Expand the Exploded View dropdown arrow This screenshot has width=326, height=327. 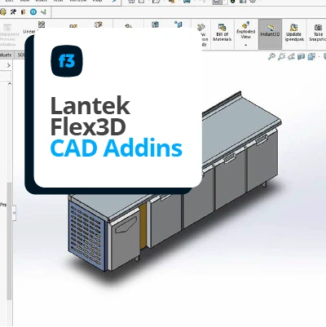pyautogui.click(x=246, y=45)
